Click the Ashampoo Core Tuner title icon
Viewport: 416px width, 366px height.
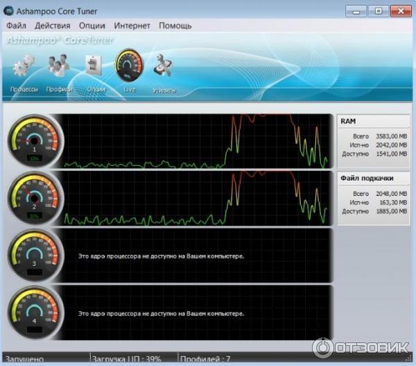[8, 11]
